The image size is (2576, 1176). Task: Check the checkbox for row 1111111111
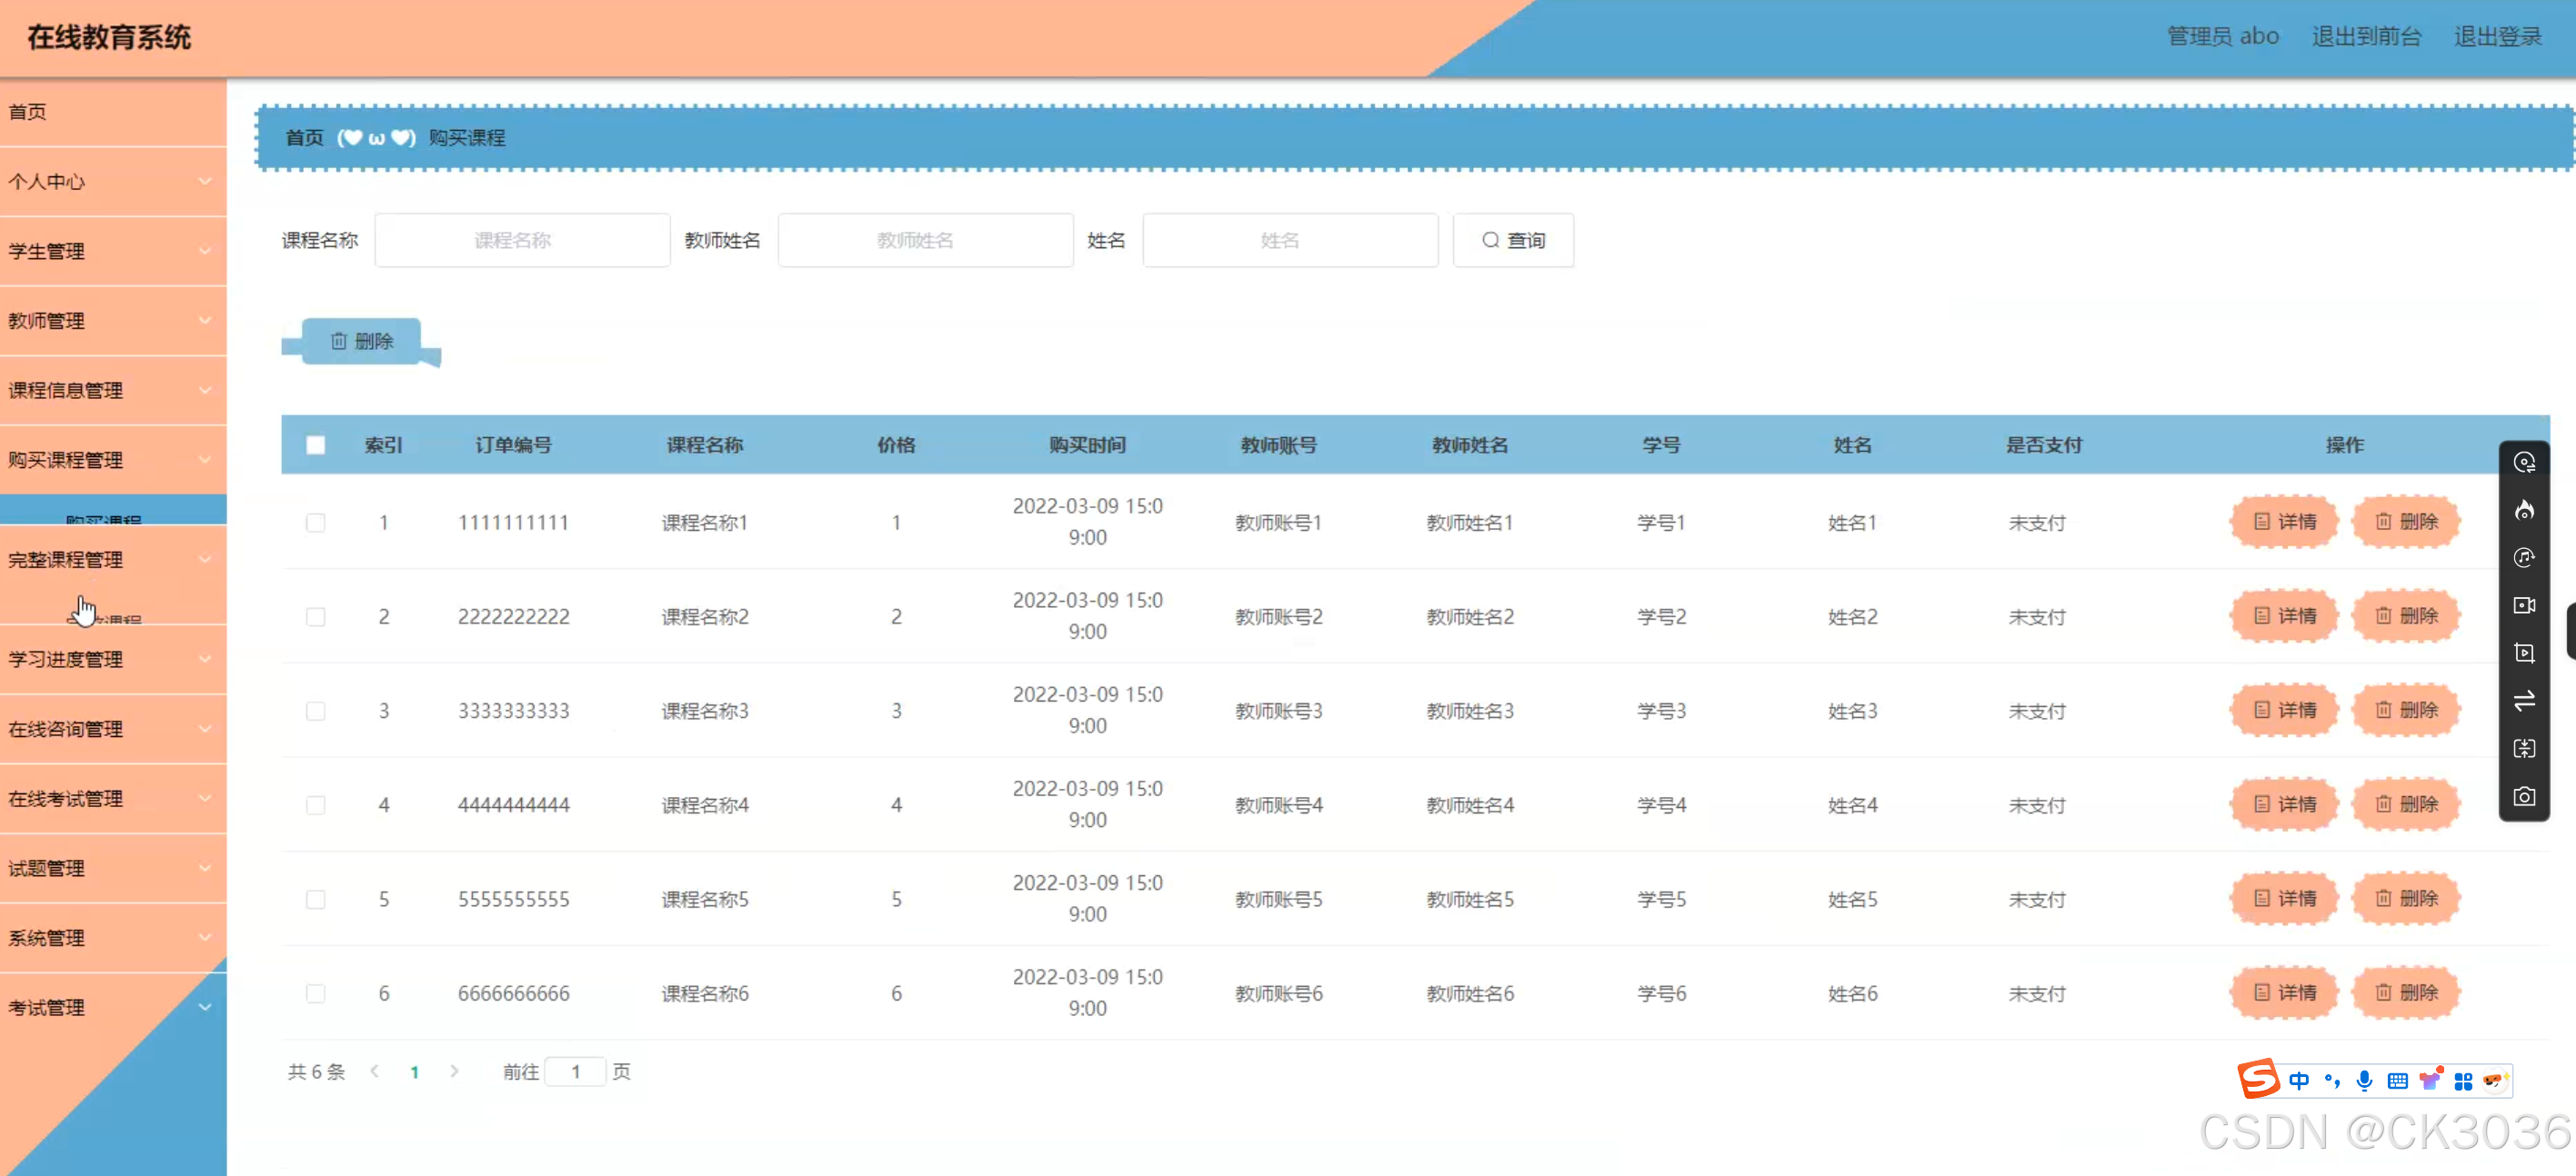click(315, 523)
